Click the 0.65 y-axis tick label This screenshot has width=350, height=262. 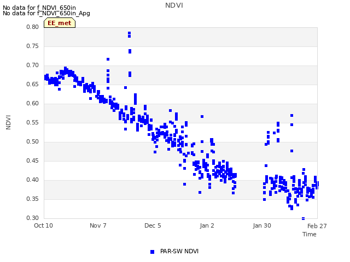coord(33,85)
